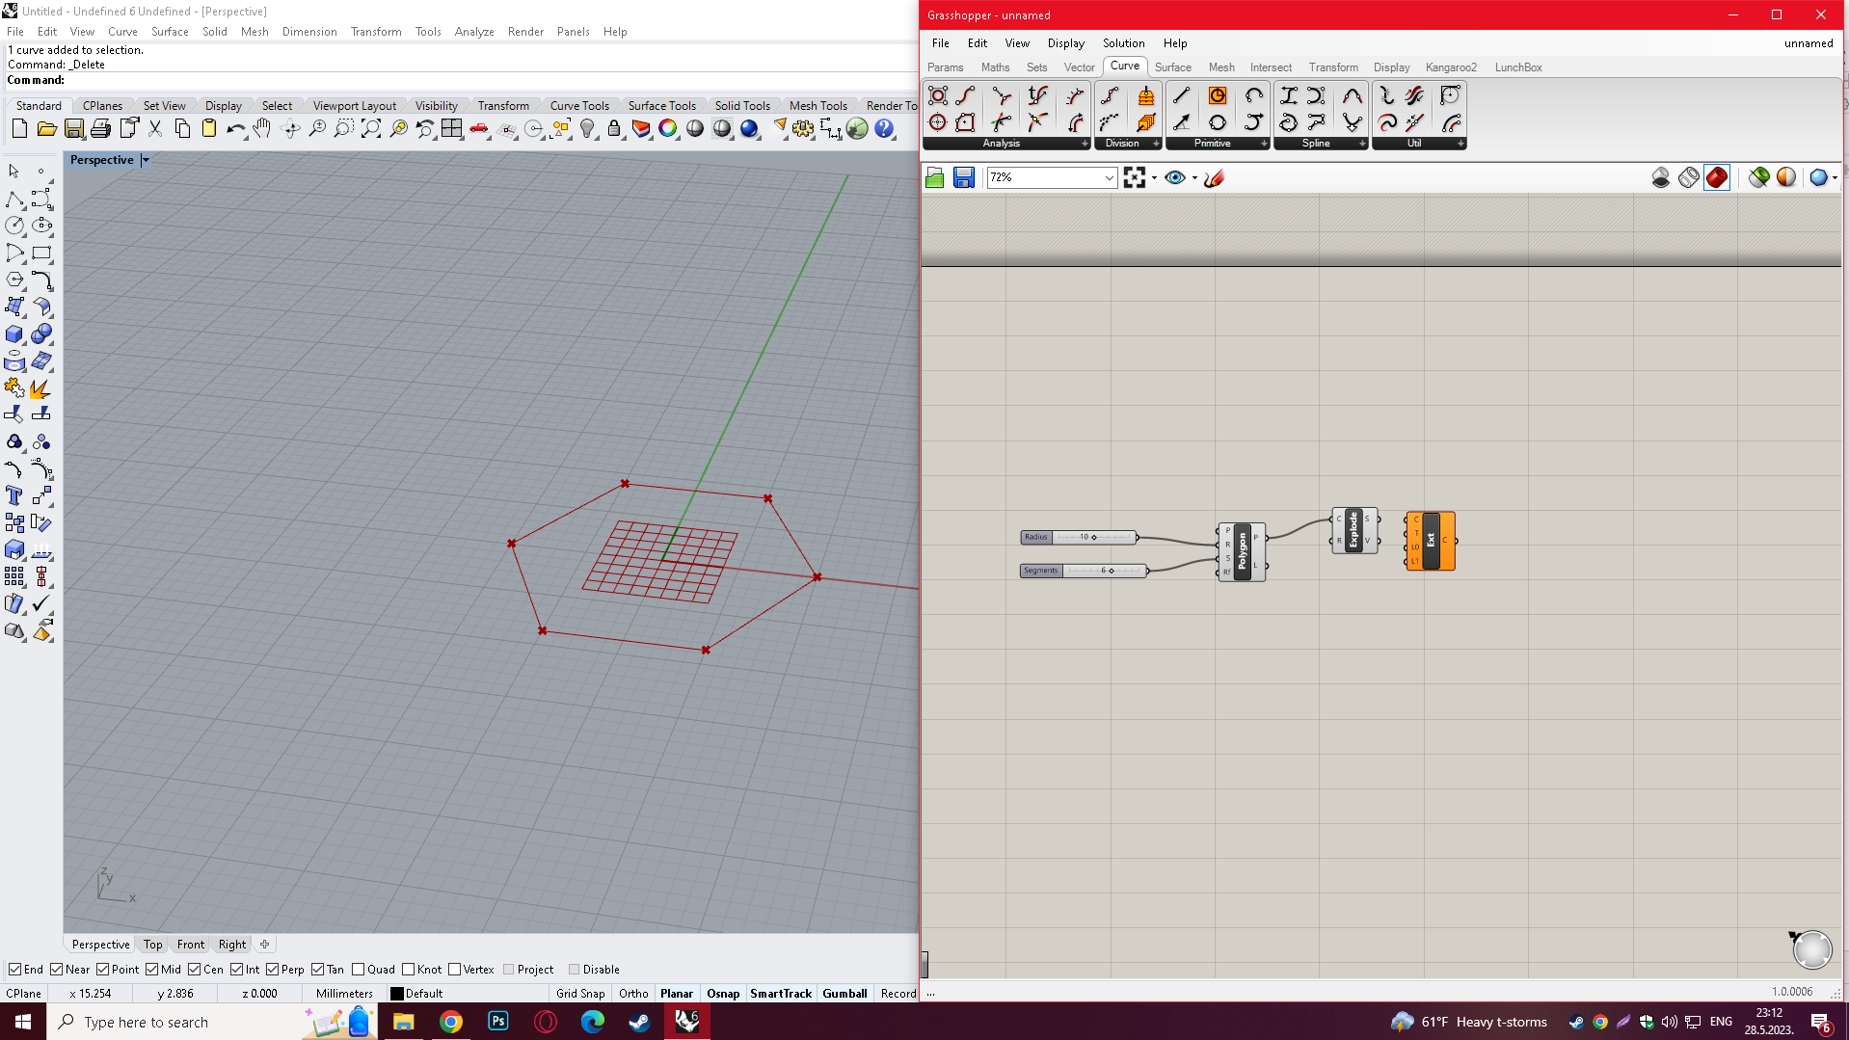Expand the Util panel in Grasshopper
This screenshot has height=1040, width=1849.
[1460, 144]
